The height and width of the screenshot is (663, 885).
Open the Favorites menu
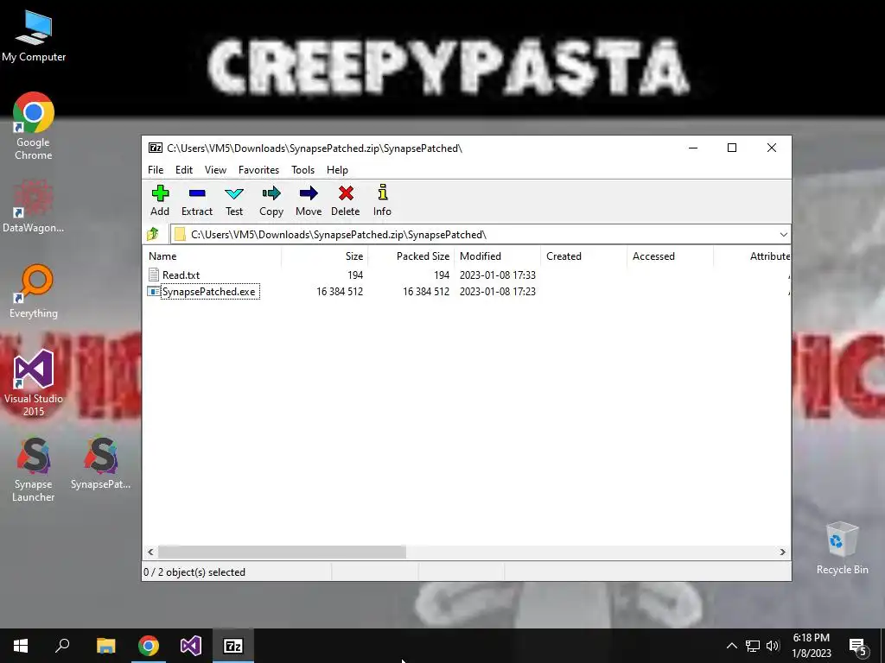pyautogui.click(x=258, y=170)
